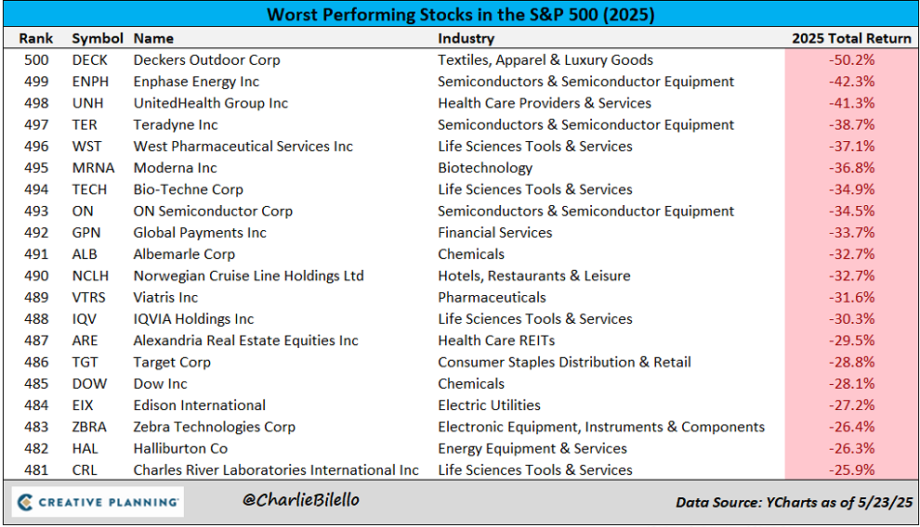Select the Biotechnology industry cell
Image resolution: width=920 pixels, height=527 pixels.
pyautogui.click(x=485, y=168)
